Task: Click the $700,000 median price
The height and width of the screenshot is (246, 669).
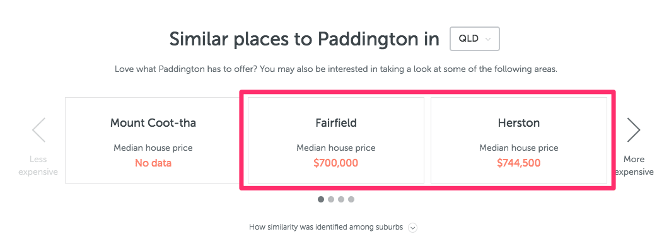Action: pos(336,163)
